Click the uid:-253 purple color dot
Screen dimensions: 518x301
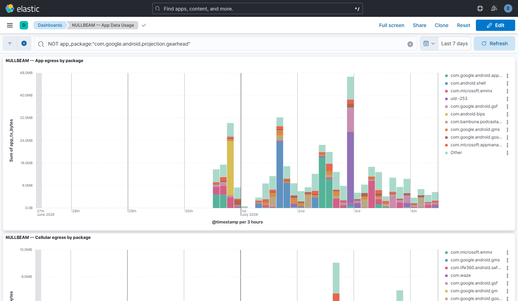[446, 99]
